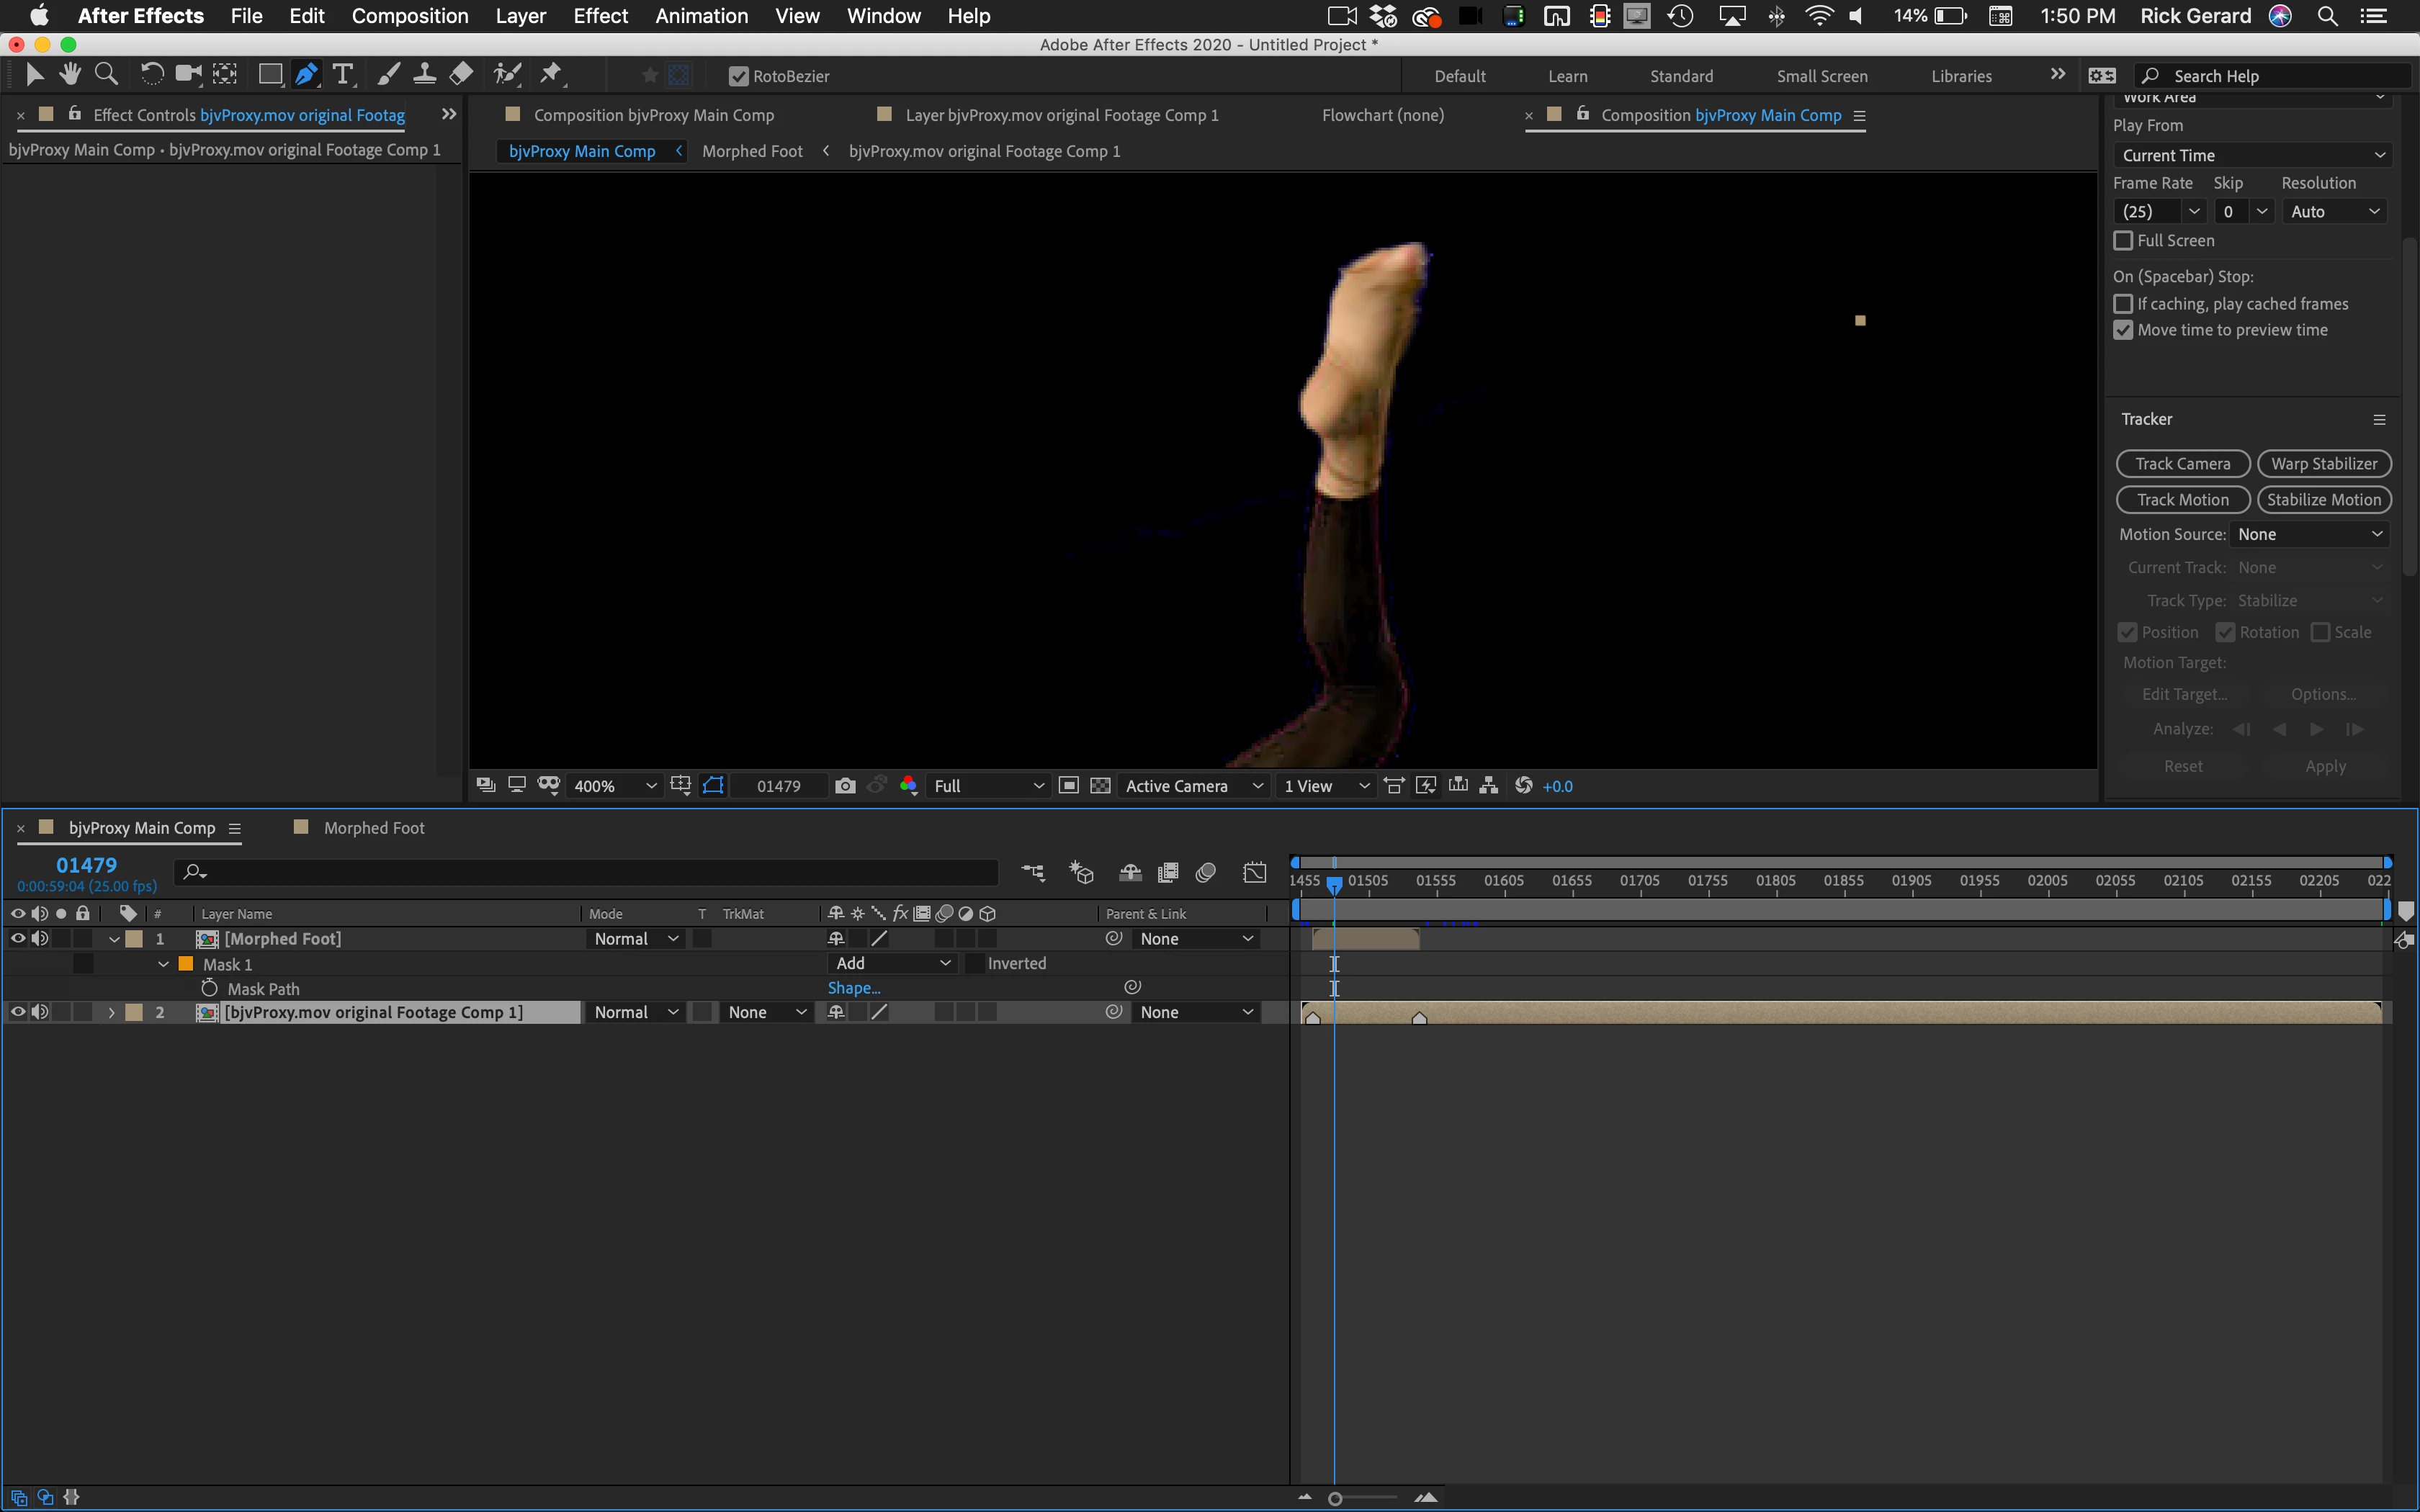The width and height of the screenshot is (2420, 1512).
Task: Select the Hand tool
Action: [69, 74]
